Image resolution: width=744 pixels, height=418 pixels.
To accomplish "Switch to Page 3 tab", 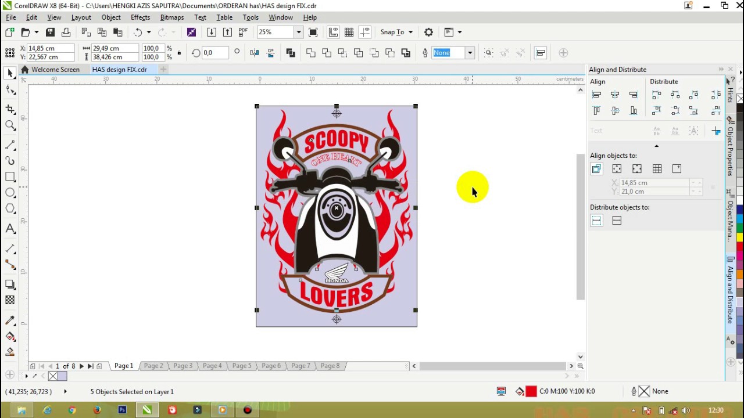I will (x=183, y=366).
